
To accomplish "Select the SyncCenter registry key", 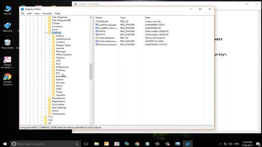I will (58, 105).
